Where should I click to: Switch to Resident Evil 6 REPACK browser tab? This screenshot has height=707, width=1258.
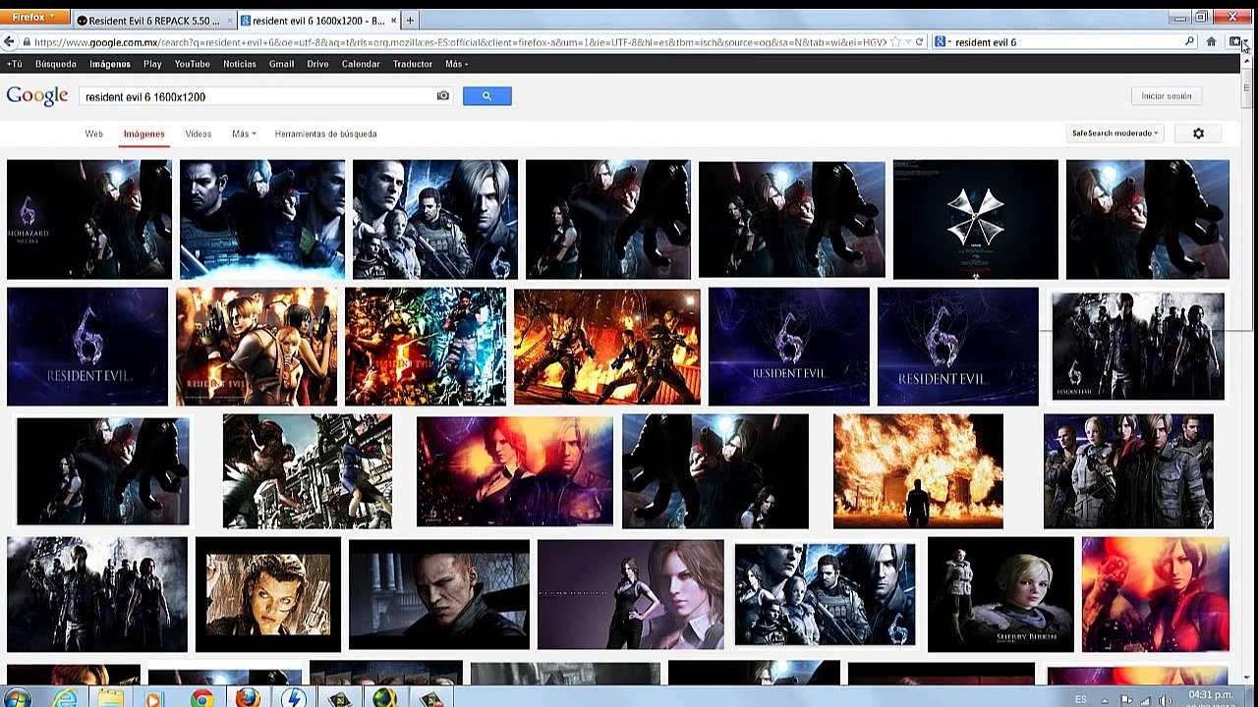[x=154, y=21]
